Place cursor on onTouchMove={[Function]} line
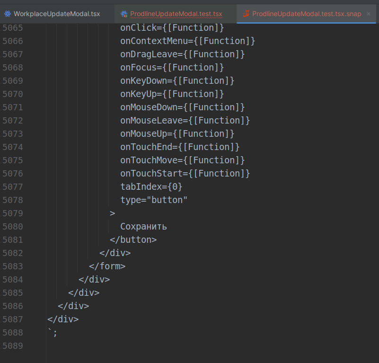 [183, 160]
